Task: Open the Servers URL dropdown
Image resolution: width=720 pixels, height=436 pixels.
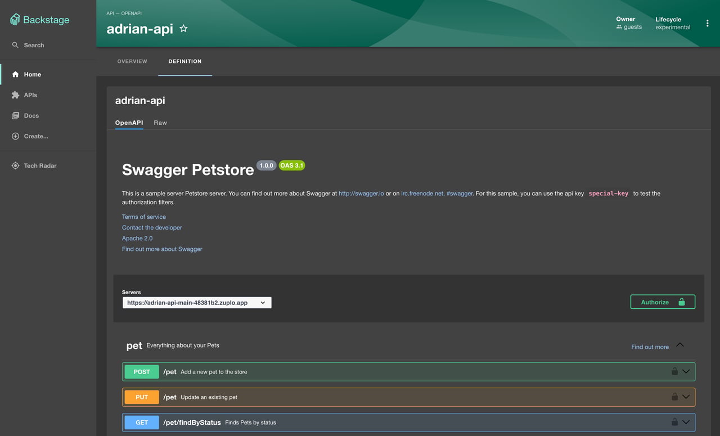Action: coord(197,303)
